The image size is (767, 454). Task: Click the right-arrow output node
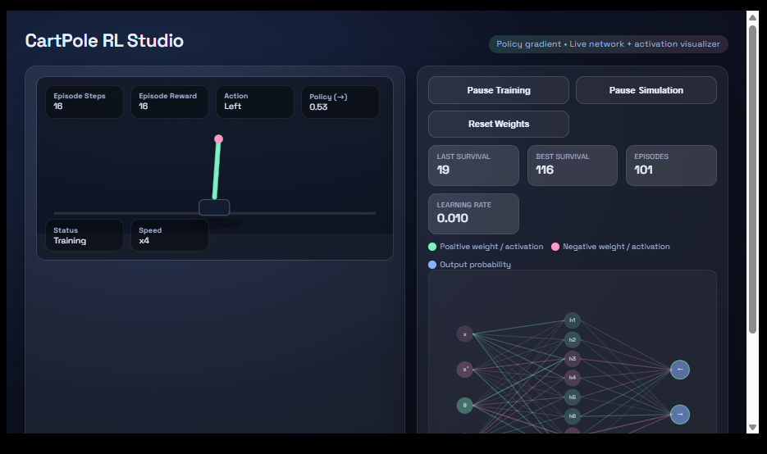click(679, 415)
